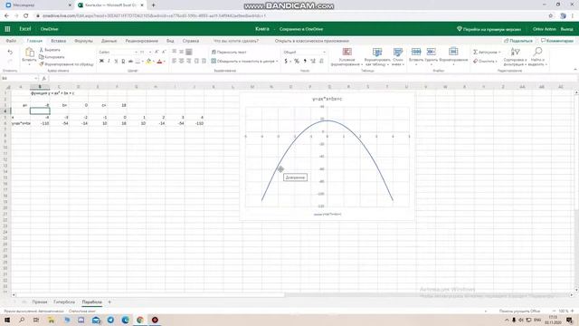This screenshot has height=326, width=579.
Task: Click the Tell Me search field
Action: 236,41
